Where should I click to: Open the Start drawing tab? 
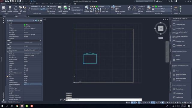[x=4, y=16]
